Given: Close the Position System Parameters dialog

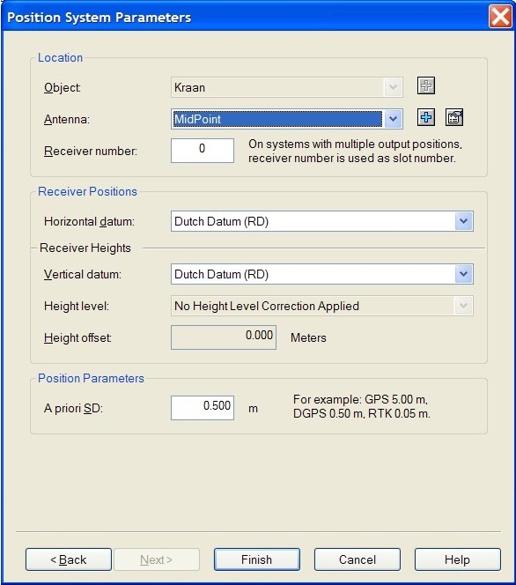Looking at the screenshot, I should [500, 17].
